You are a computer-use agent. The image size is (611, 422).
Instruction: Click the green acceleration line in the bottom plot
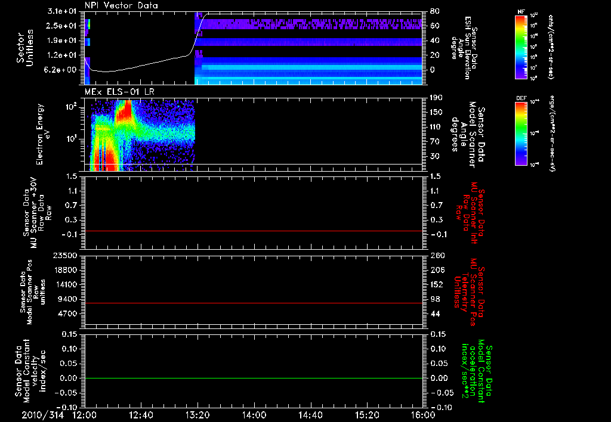click(253, 378)
